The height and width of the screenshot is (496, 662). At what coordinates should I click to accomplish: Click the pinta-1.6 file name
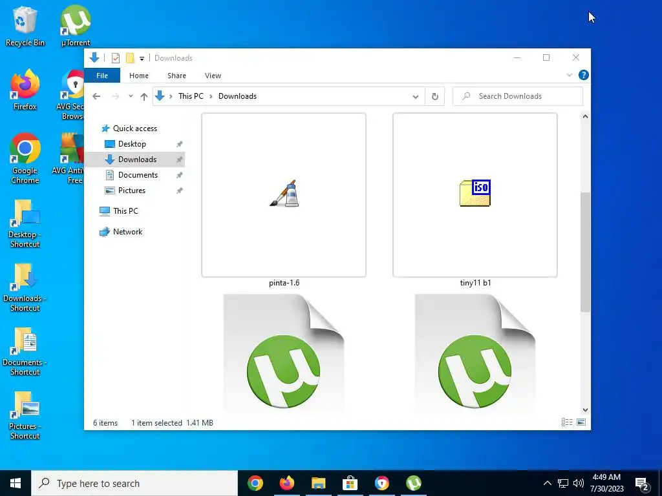pos(284,283)
